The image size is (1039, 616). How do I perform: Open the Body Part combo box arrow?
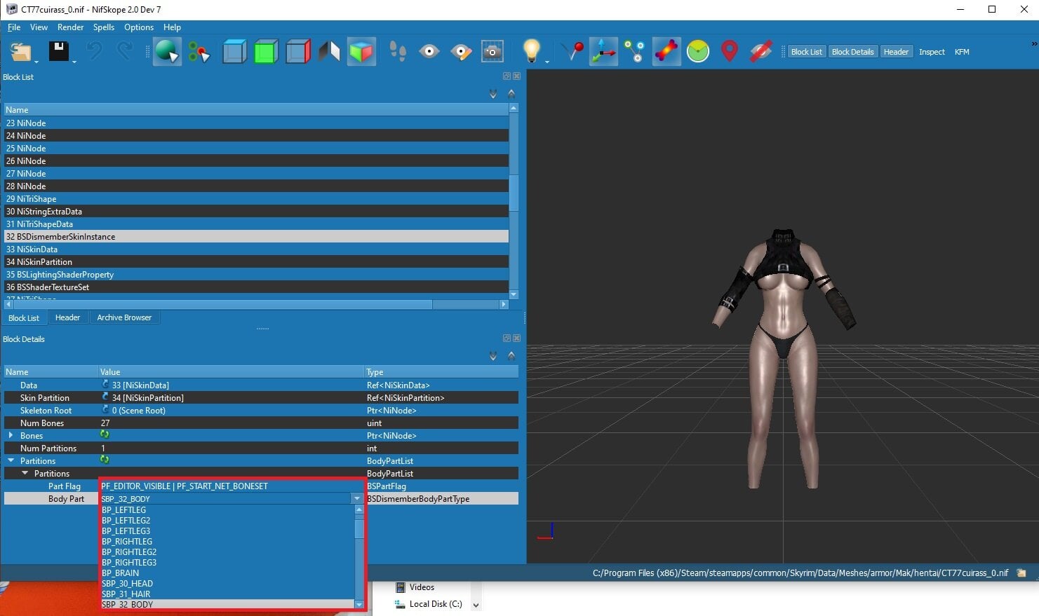(356, 499)
